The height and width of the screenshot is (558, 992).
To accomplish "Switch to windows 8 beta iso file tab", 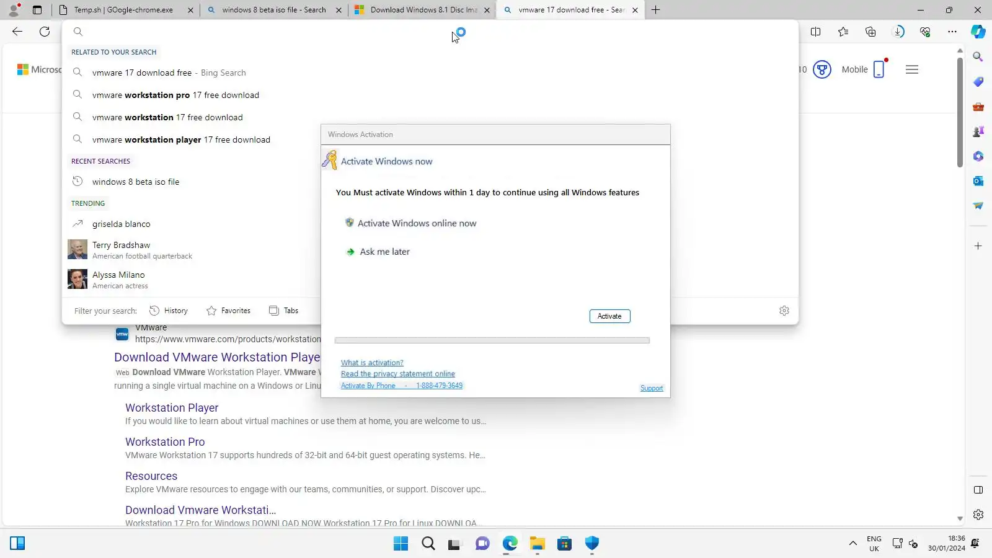I will click(x=275, y=10).
